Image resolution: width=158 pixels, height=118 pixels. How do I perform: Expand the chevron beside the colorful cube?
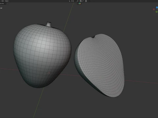(78, 4)
